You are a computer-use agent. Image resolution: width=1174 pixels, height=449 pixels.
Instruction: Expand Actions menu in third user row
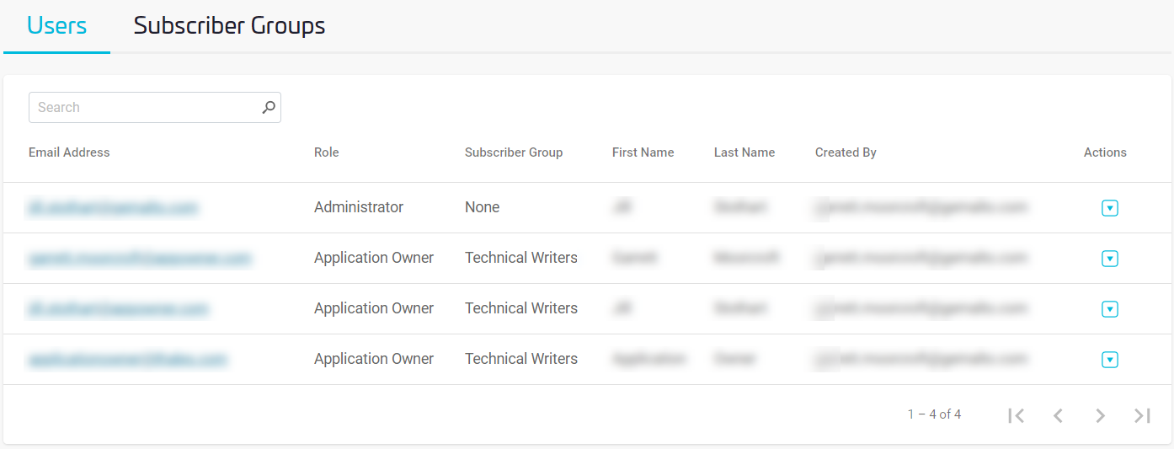coord(1109,309)
